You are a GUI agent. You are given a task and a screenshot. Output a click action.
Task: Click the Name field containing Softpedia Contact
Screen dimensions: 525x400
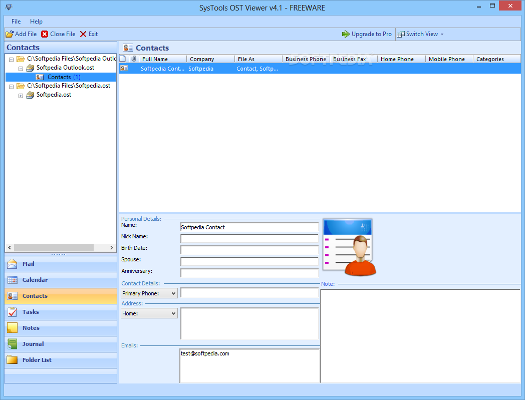[249, 227]
